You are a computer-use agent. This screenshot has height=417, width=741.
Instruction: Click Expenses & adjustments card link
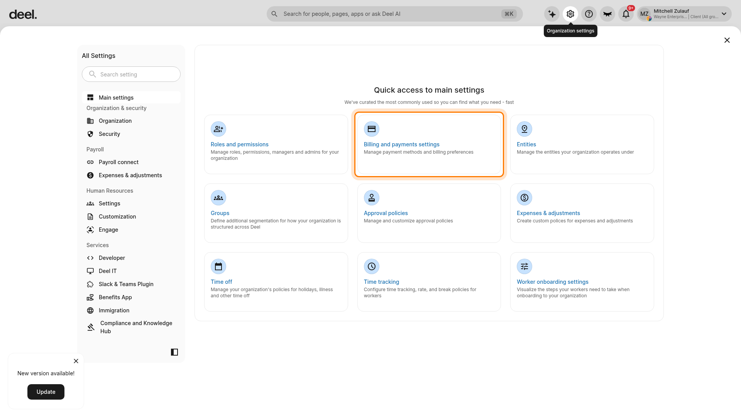pos(548,213)
